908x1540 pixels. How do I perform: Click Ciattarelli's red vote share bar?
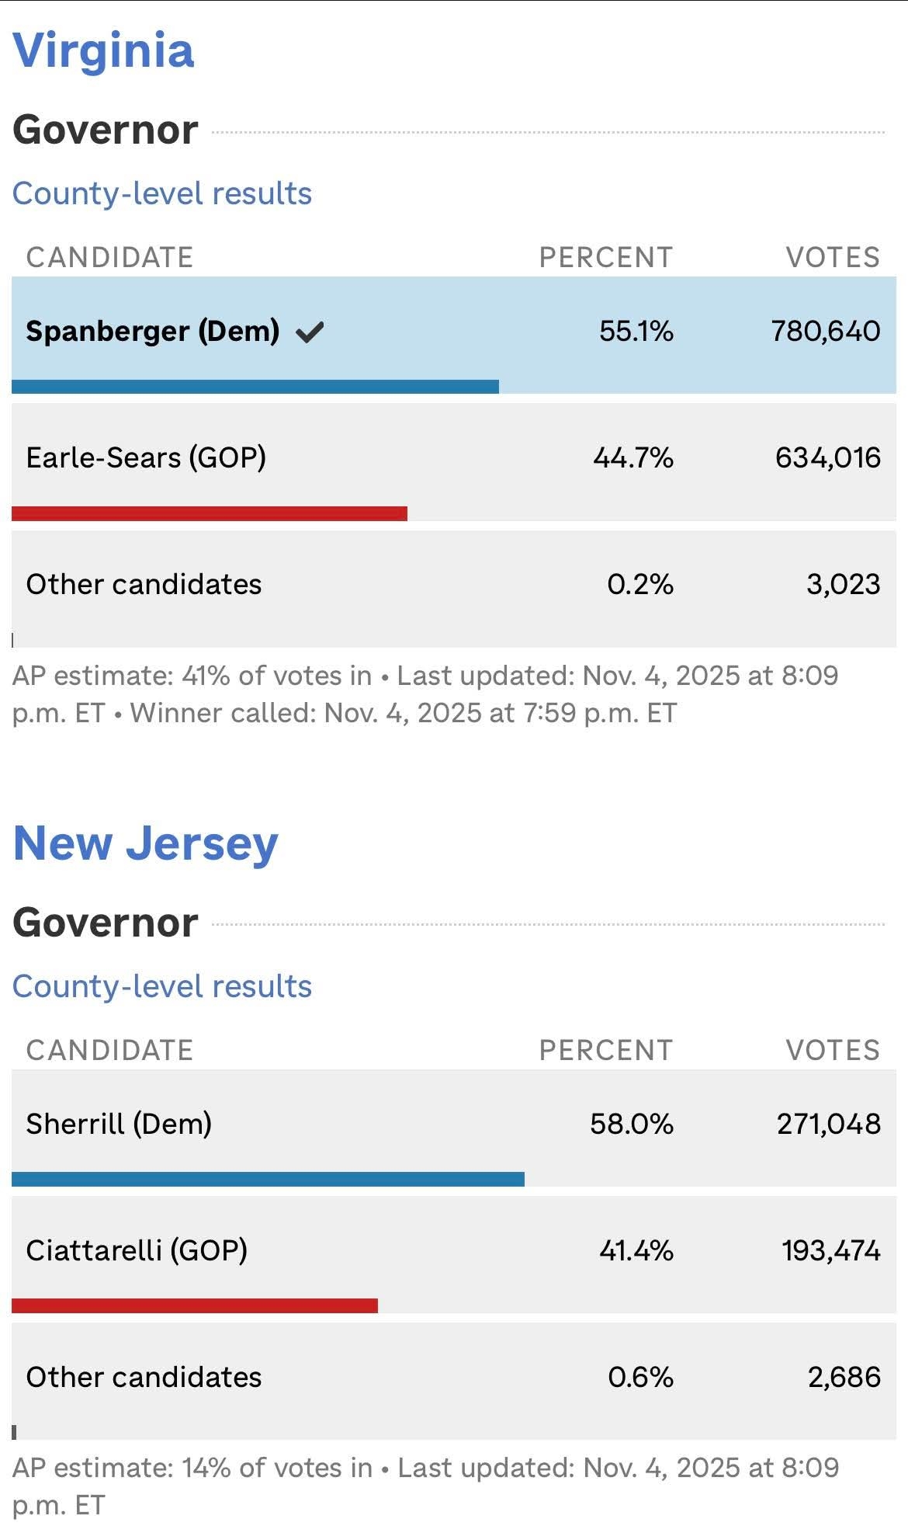click(195, 1306)
